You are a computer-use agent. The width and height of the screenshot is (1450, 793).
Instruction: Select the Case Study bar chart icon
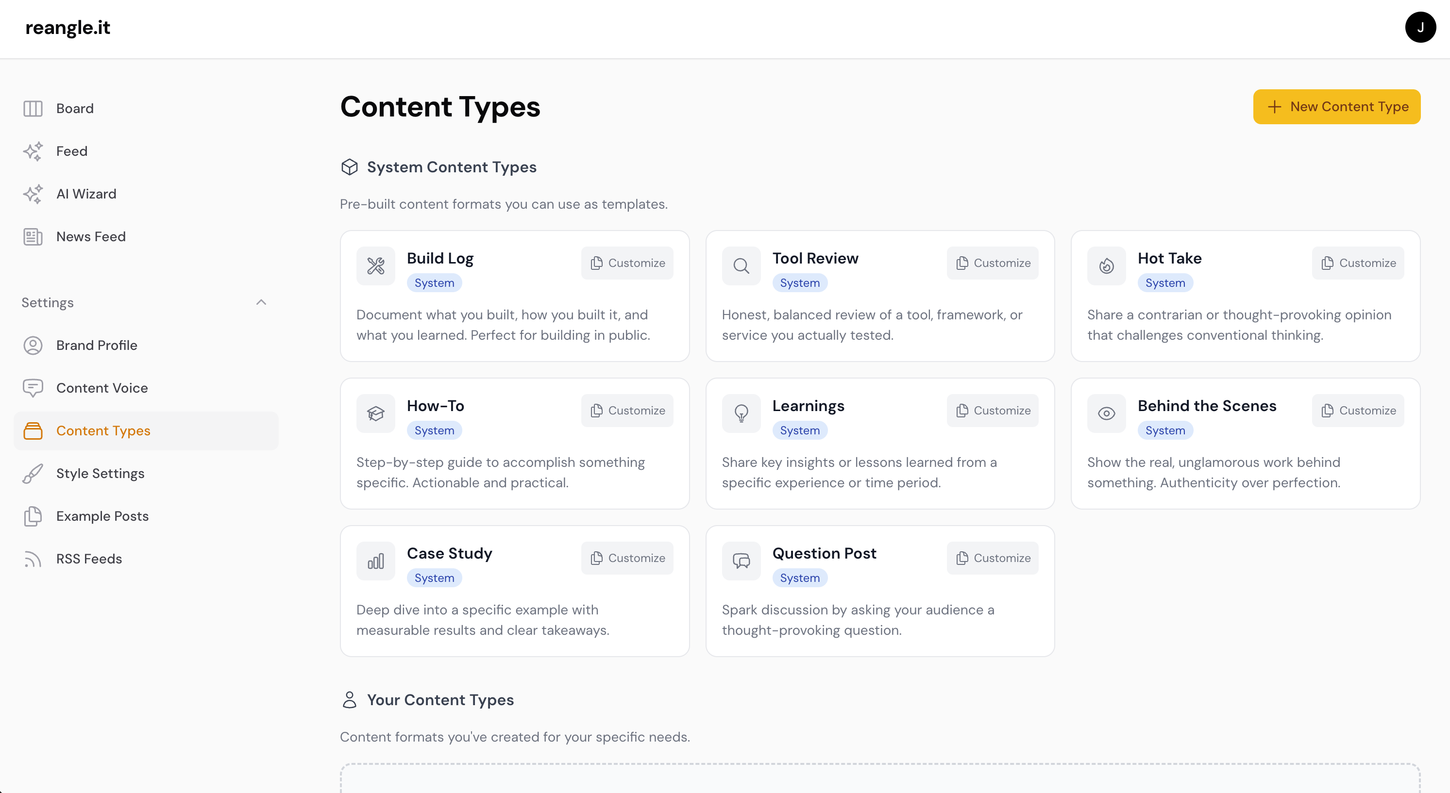375,560
